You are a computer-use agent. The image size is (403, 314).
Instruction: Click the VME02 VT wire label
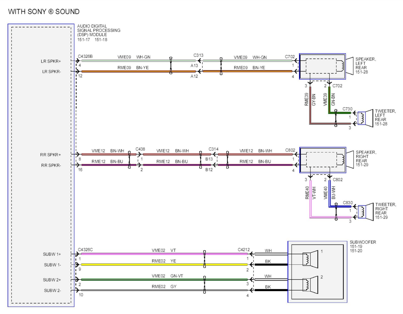tap(164, 250)
